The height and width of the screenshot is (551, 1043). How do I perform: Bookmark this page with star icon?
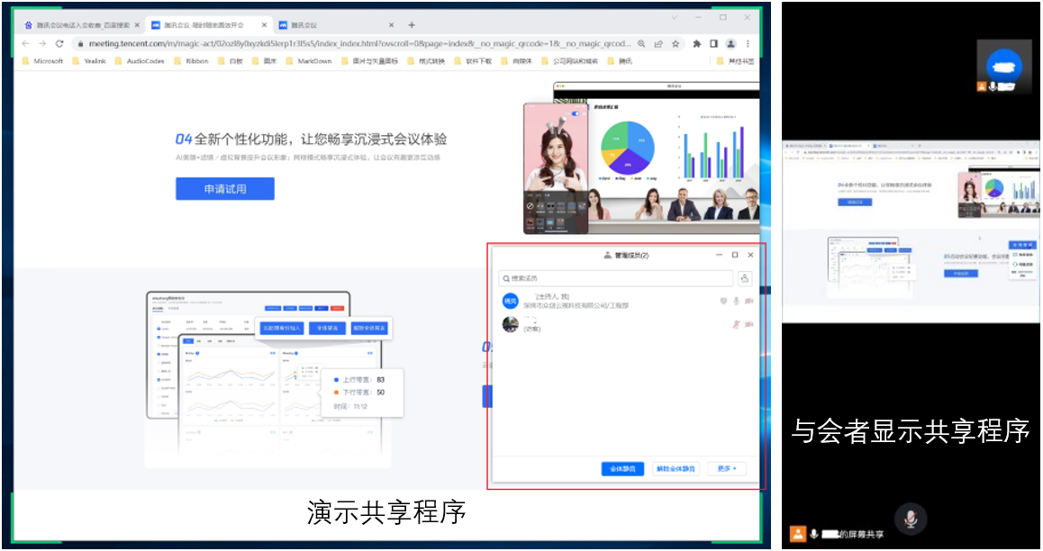click(x=676, y=44)
